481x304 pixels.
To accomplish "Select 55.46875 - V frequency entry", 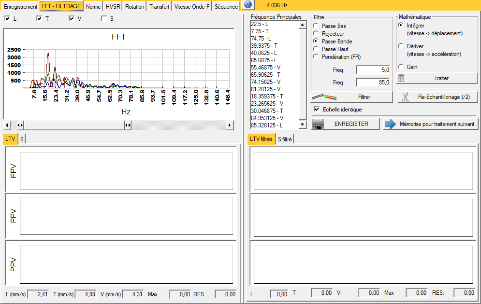I will click(266, 68).
